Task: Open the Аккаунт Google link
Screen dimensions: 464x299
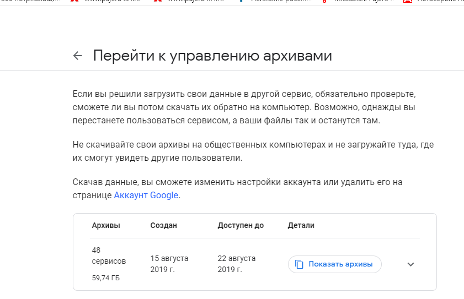Action: pyautogui.click(x=146, y=195)
